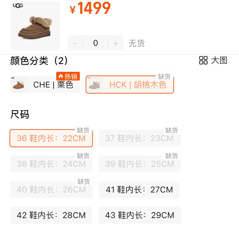Click the quantity input field showing 0
The width and height of the screenshot is (239, 229).
click(96, 43)
